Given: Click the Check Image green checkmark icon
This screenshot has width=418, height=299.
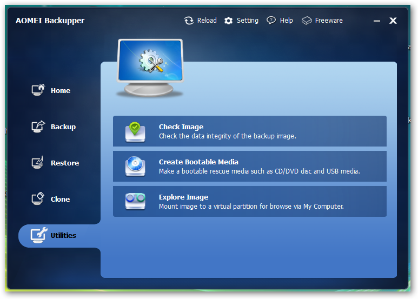Looking at the screenshot, I should (x=135, y=132).
